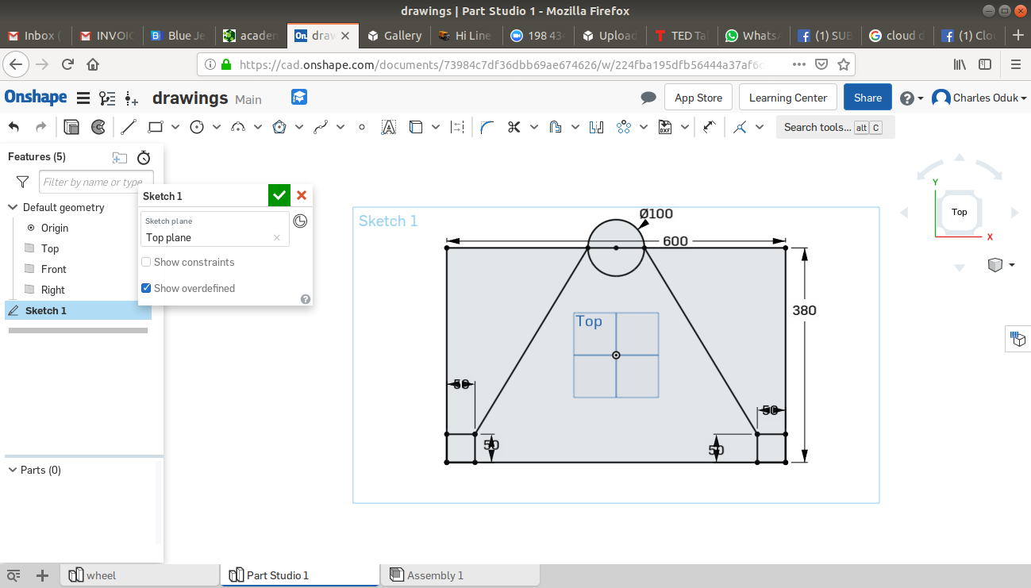Select the Mirror sketch tool
This screenshot has height=588, width=1031.
point(597,127)
